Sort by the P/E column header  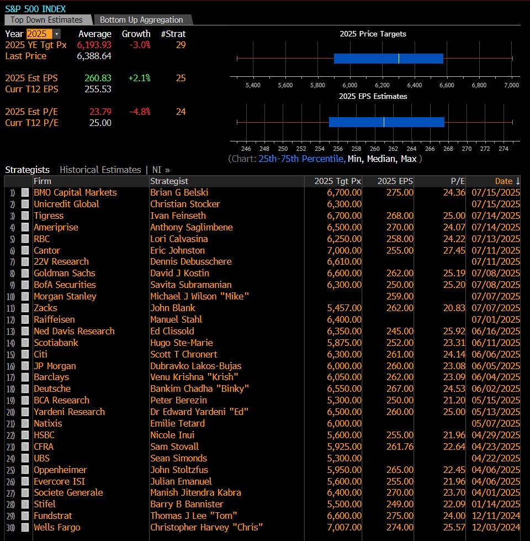point(458,181)
